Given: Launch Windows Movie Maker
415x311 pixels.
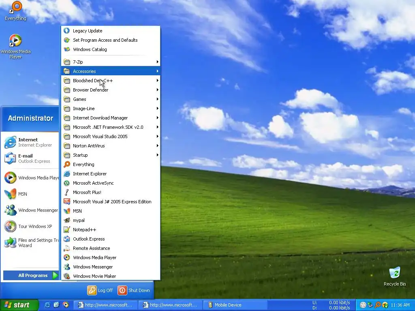Looking at the screenshot, I should (111, 276).
